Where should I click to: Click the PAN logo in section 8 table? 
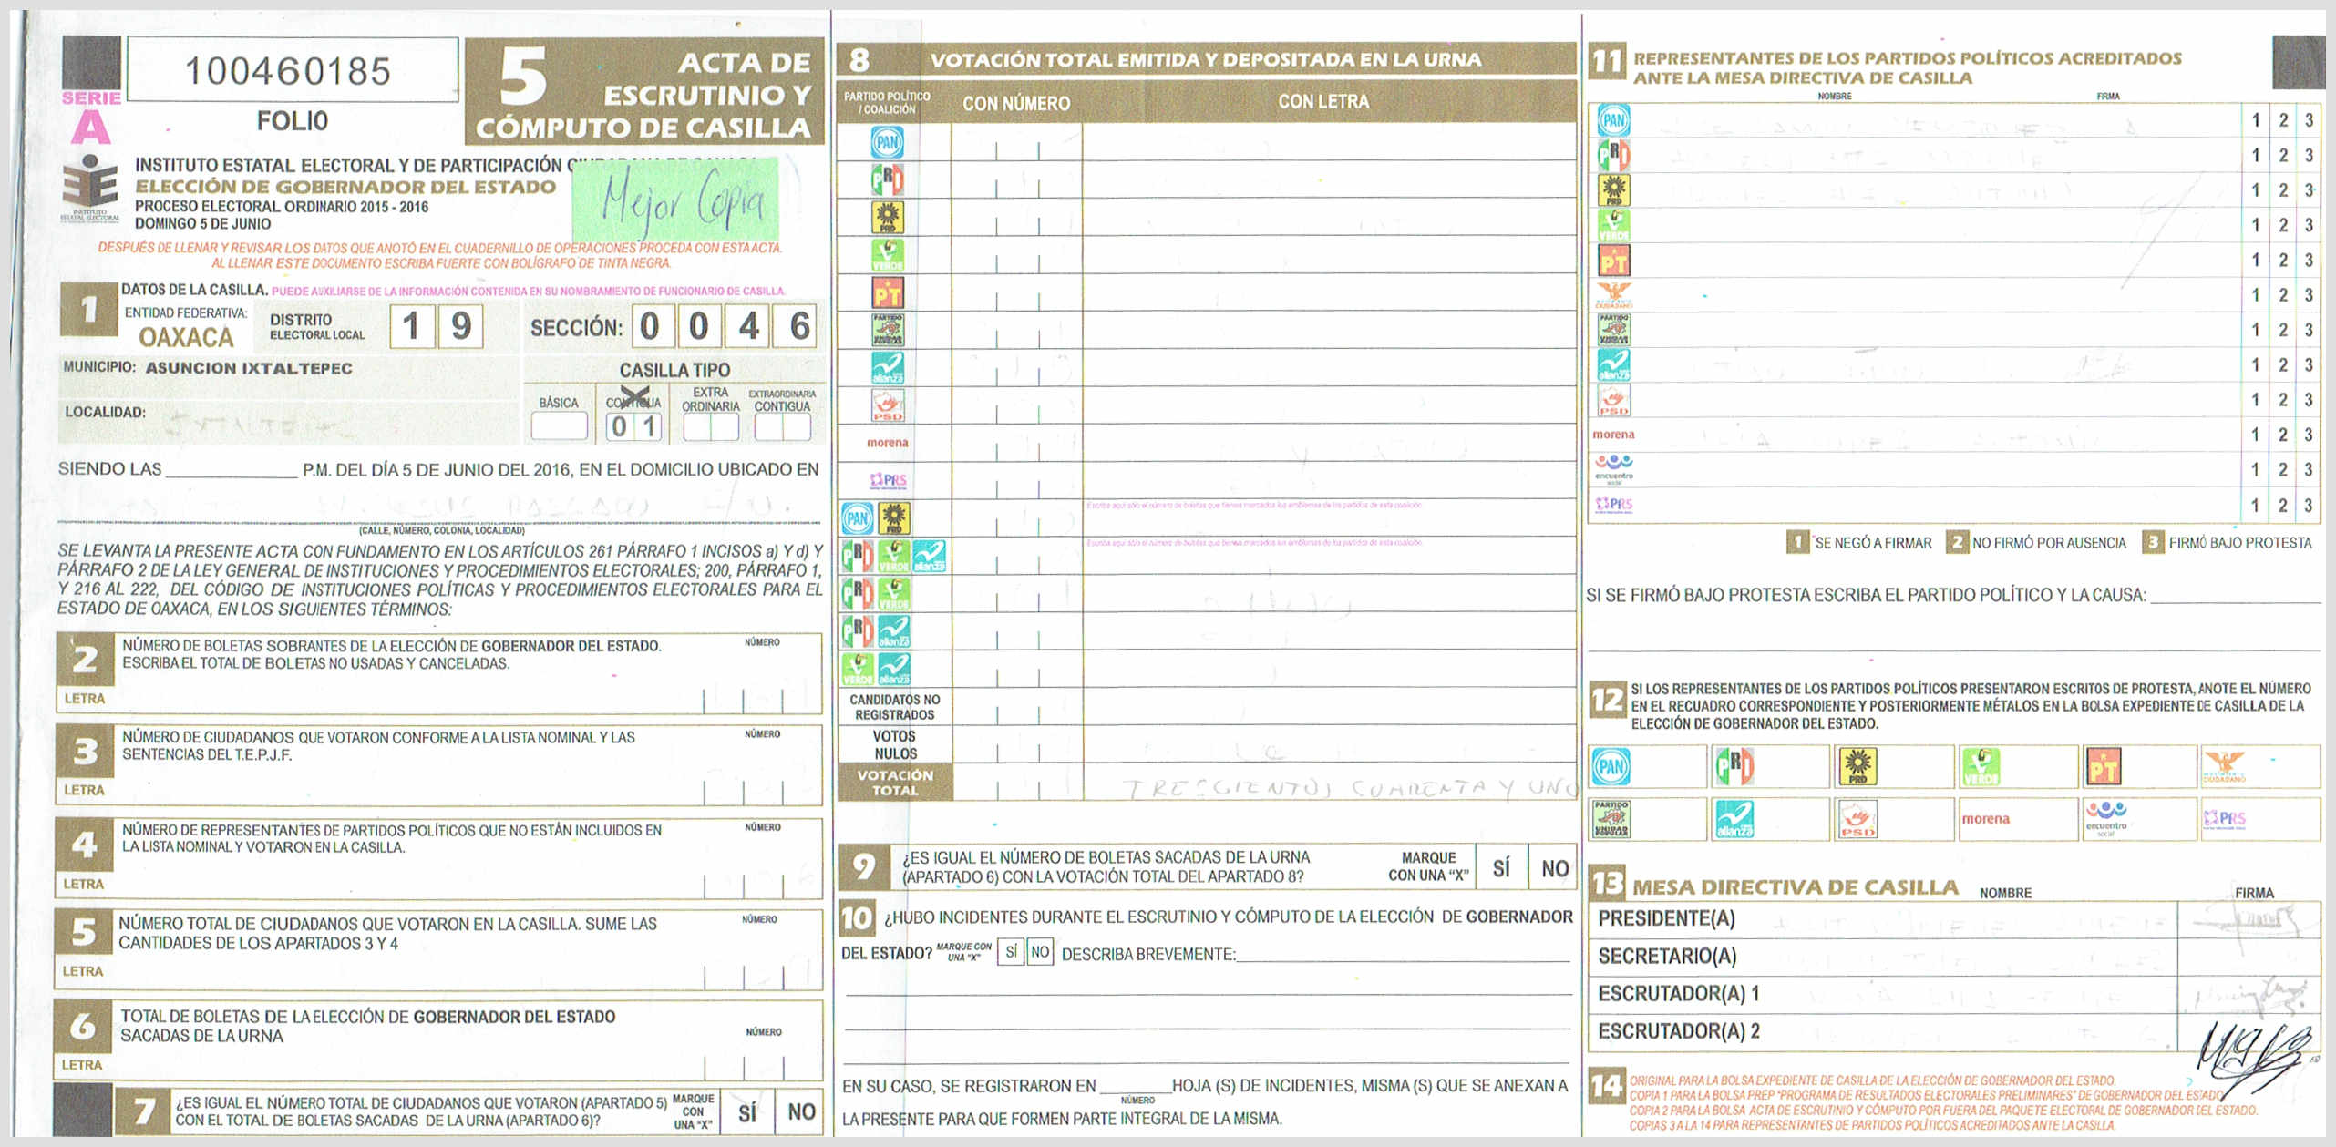[886, 142]
